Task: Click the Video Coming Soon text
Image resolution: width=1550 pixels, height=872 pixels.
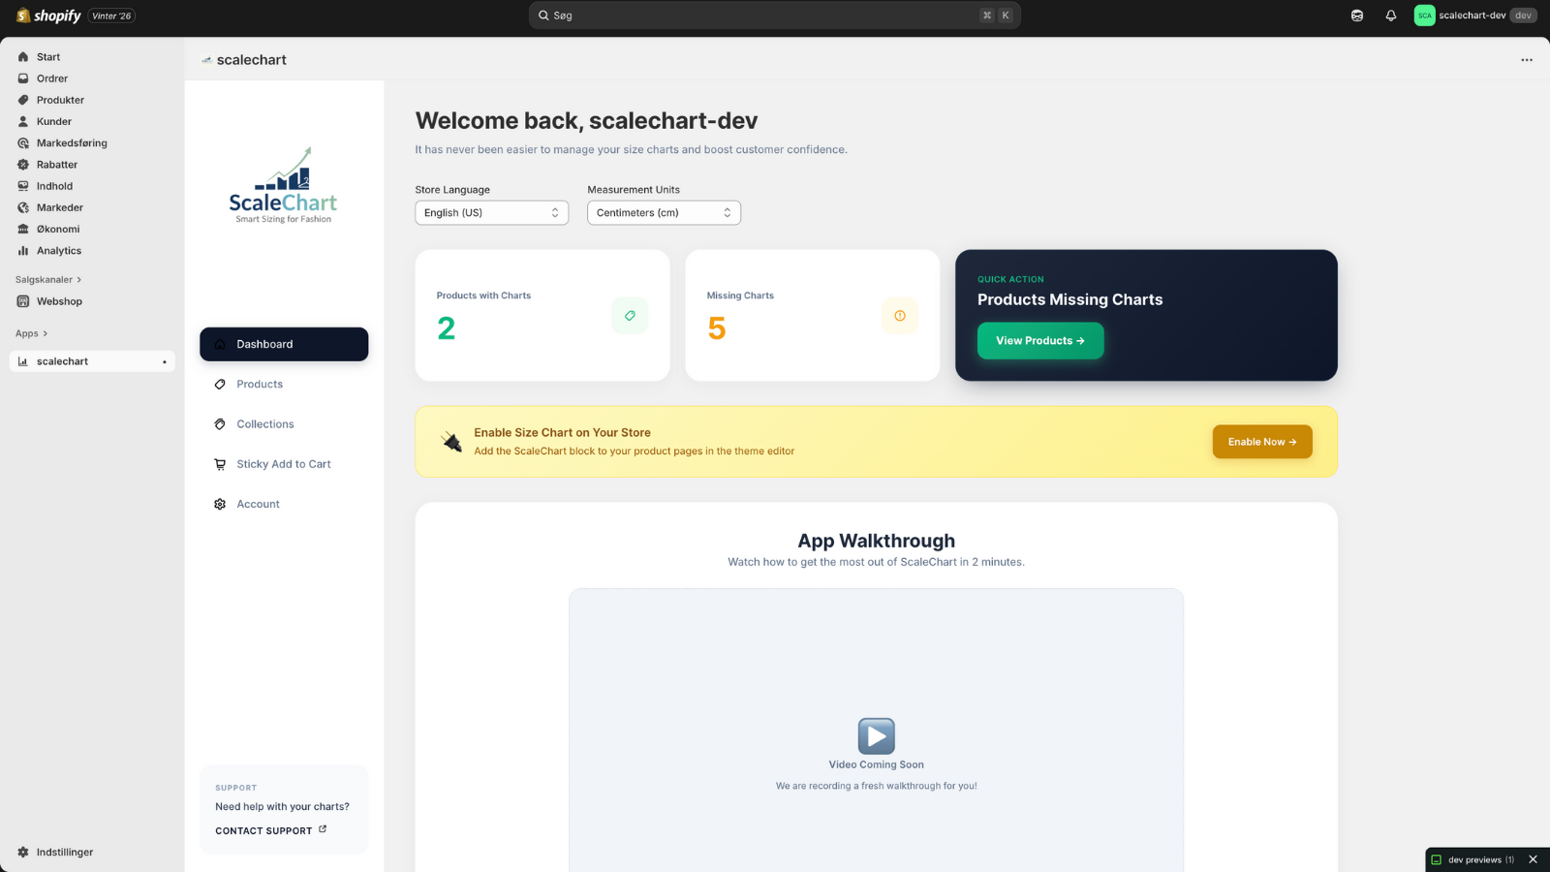Action: click(877, 764)
